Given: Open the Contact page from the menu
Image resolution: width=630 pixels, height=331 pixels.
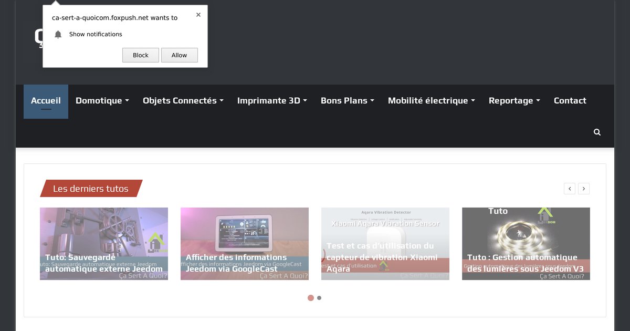Looking at the screenshot, I should [570, 100].
